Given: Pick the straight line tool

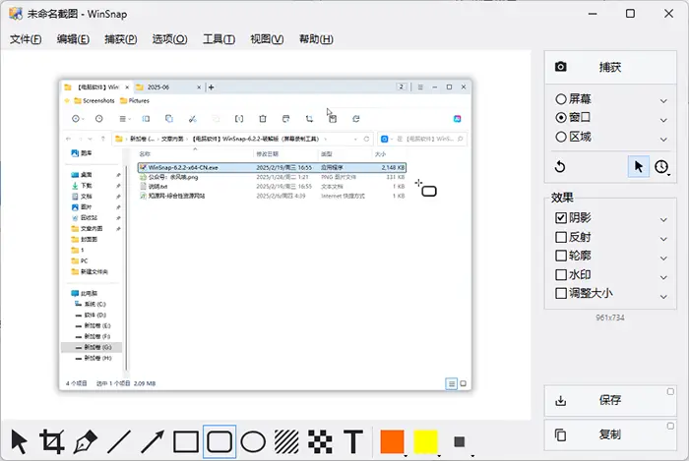Looking at the screenshot, I should [x=119, y=441].
